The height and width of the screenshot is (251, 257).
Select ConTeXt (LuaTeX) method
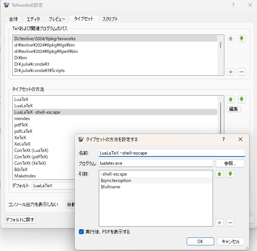(x=44, y=150)
